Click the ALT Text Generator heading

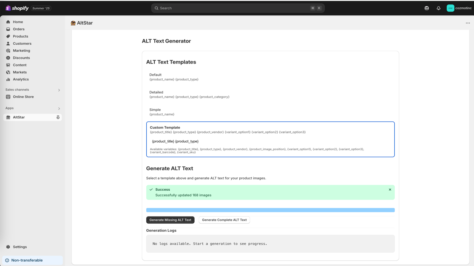click(x=166, y=41)
